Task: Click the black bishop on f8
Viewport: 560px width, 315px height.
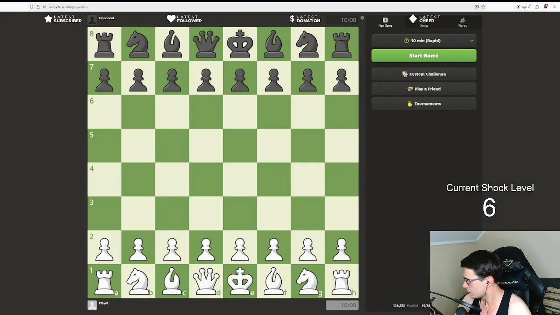Action: (274, 44)
